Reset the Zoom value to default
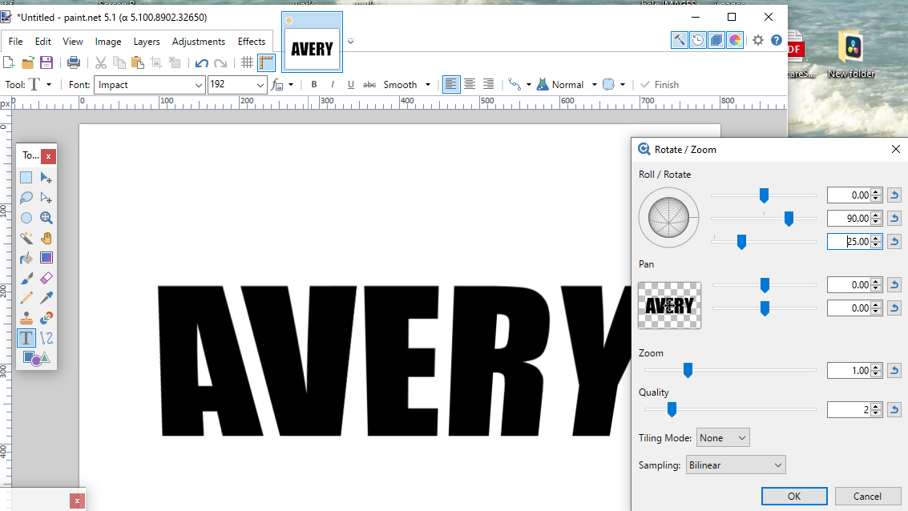This screenshot has width=908, height=511. point(894,370)
